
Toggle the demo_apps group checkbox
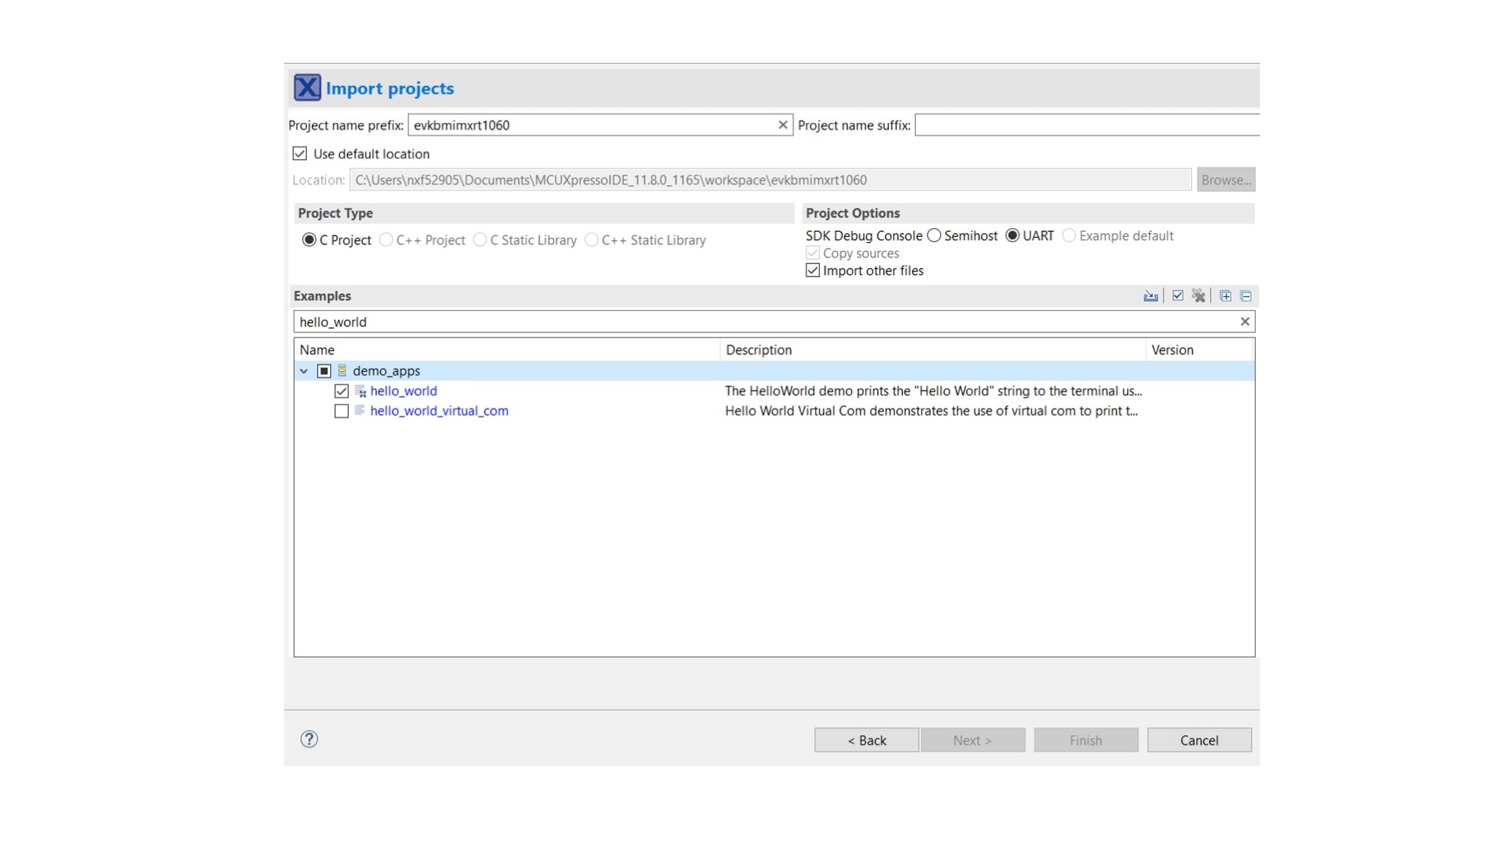coord(324,370)
